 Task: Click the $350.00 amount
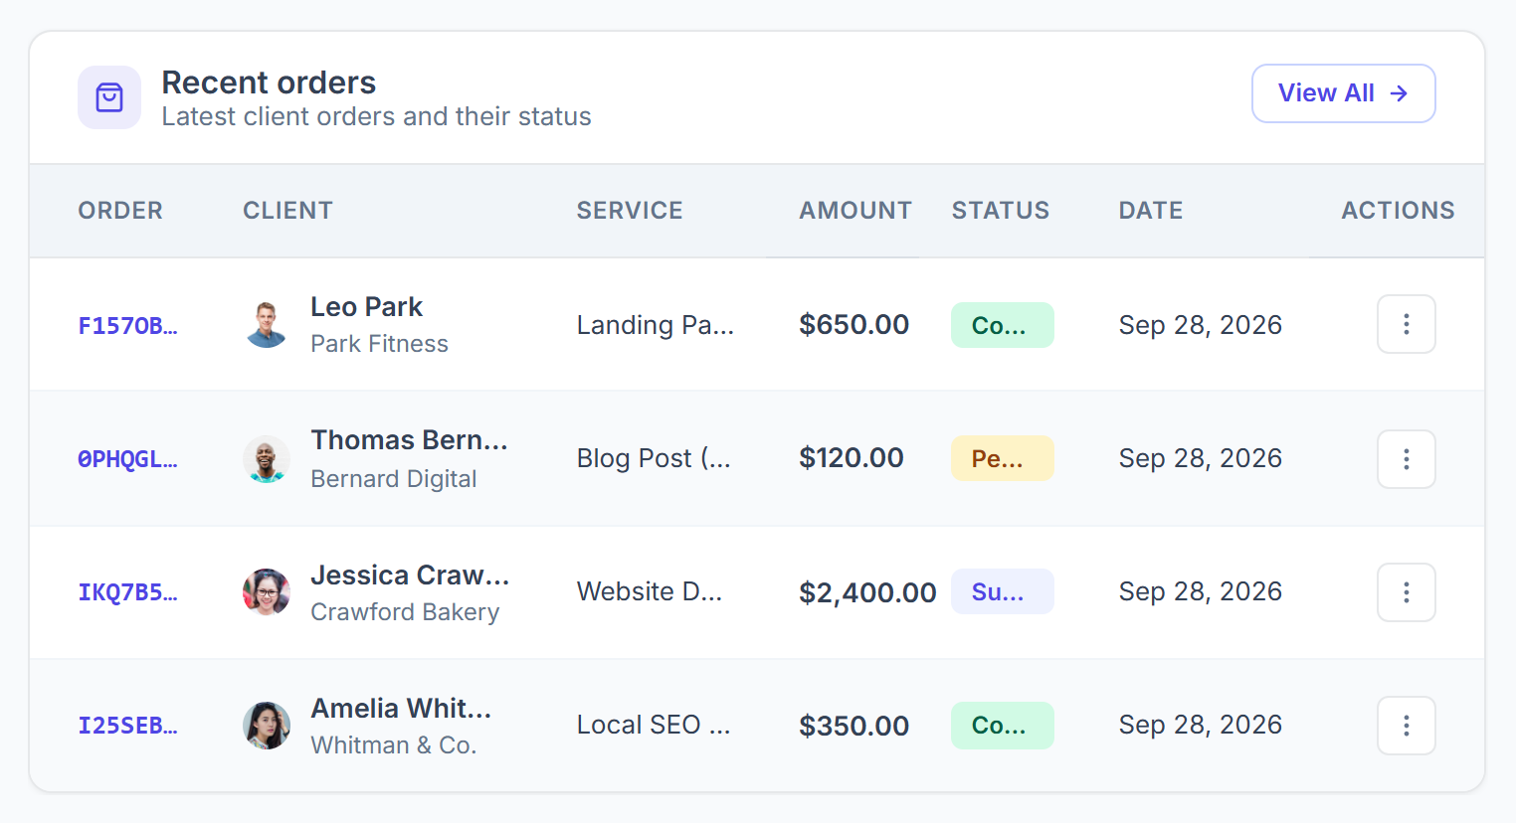pyautogui.click(x=853, y=727)
